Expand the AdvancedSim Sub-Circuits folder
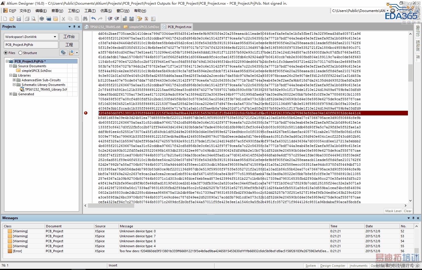 point(14,80)
